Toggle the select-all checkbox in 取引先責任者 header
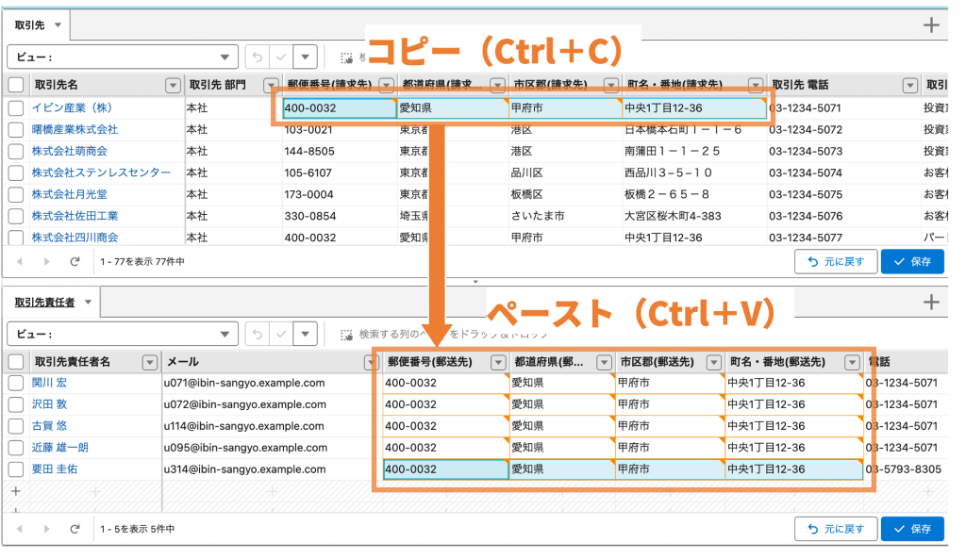 tap(15, 362)
